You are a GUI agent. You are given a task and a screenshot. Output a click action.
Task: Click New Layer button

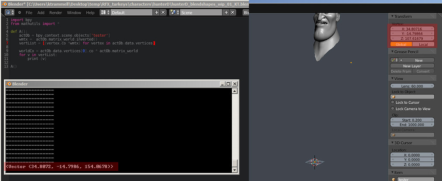click(412, 66)
